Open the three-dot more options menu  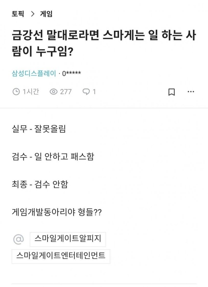191,92
